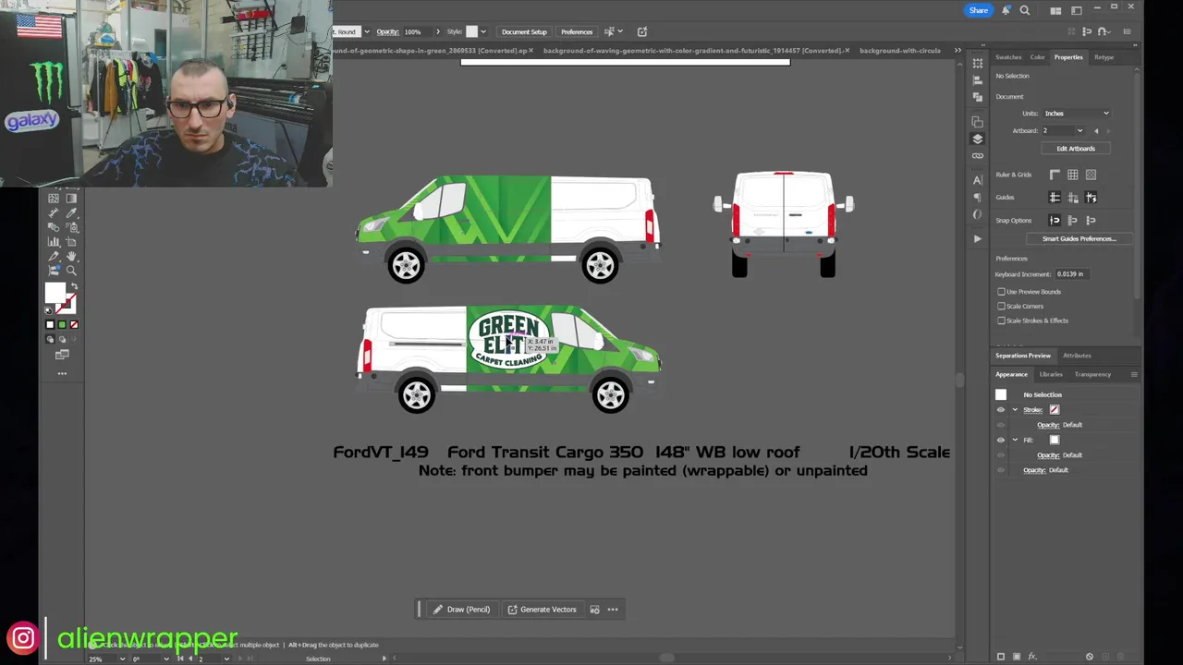This screenshot has height=665, width=1183.
Task: Click the Pencil icon in contextual bar
Action: [438, 610]
